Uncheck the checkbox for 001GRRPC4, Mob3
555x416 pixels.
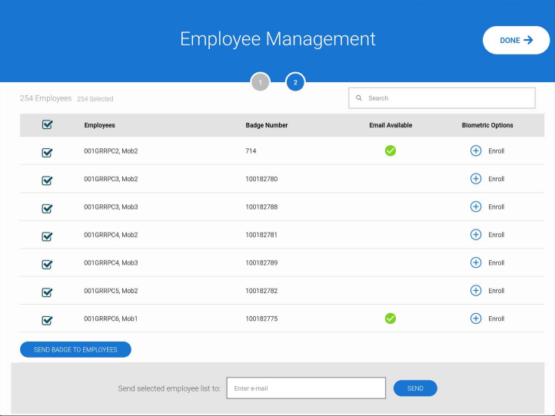click(47, 264)
